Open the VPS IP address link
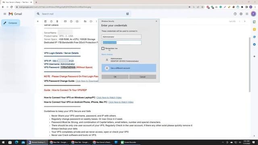 (63, 61)
